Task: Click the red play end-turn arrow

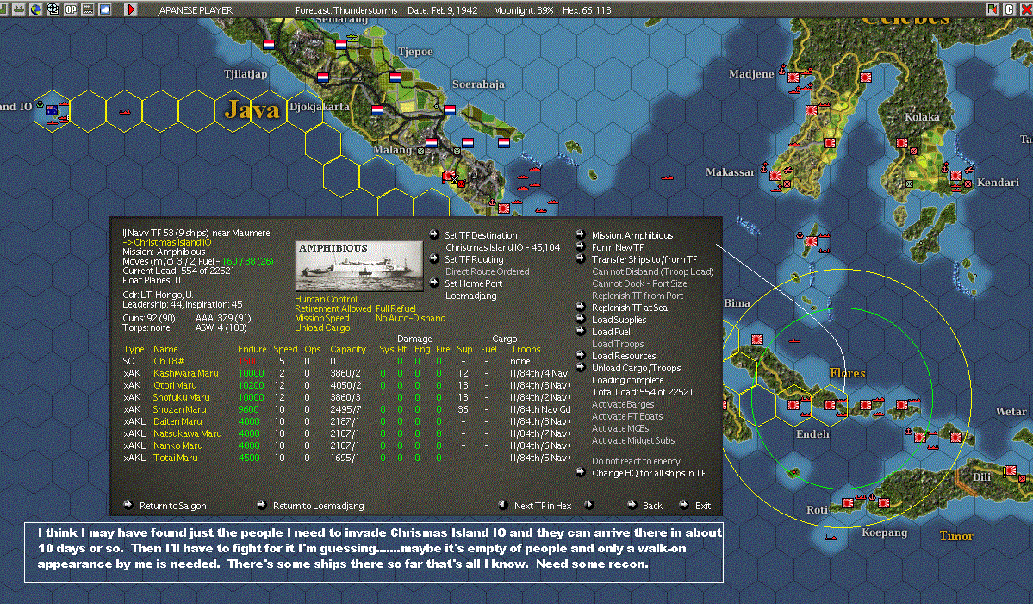Action: (x=130, y=9)
